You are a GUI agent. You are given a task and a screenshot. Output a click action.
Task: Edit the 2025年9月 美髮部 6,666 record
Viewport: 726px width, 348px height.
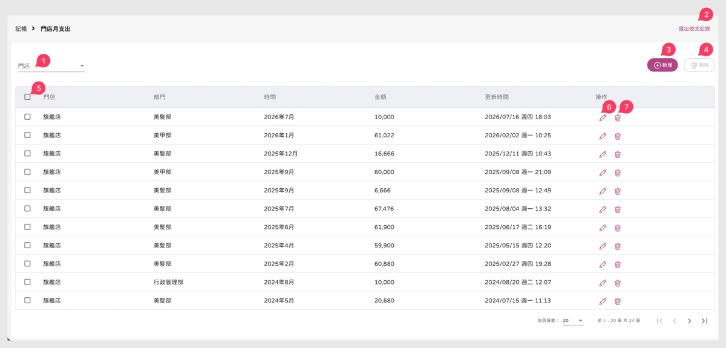pyautogui.click(x=603, y=191)
